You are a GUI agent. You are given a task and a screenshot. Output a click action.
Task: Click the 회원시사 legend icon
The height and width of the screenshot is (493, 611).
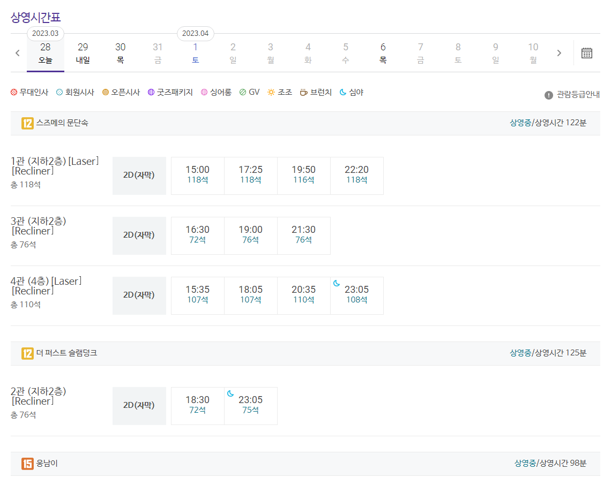click(59, 92)
